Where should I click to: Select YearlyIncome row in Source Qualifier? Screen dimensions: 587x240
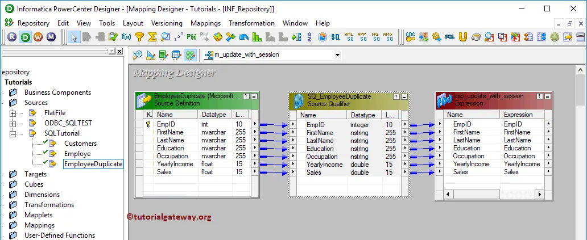coord(350,165)
